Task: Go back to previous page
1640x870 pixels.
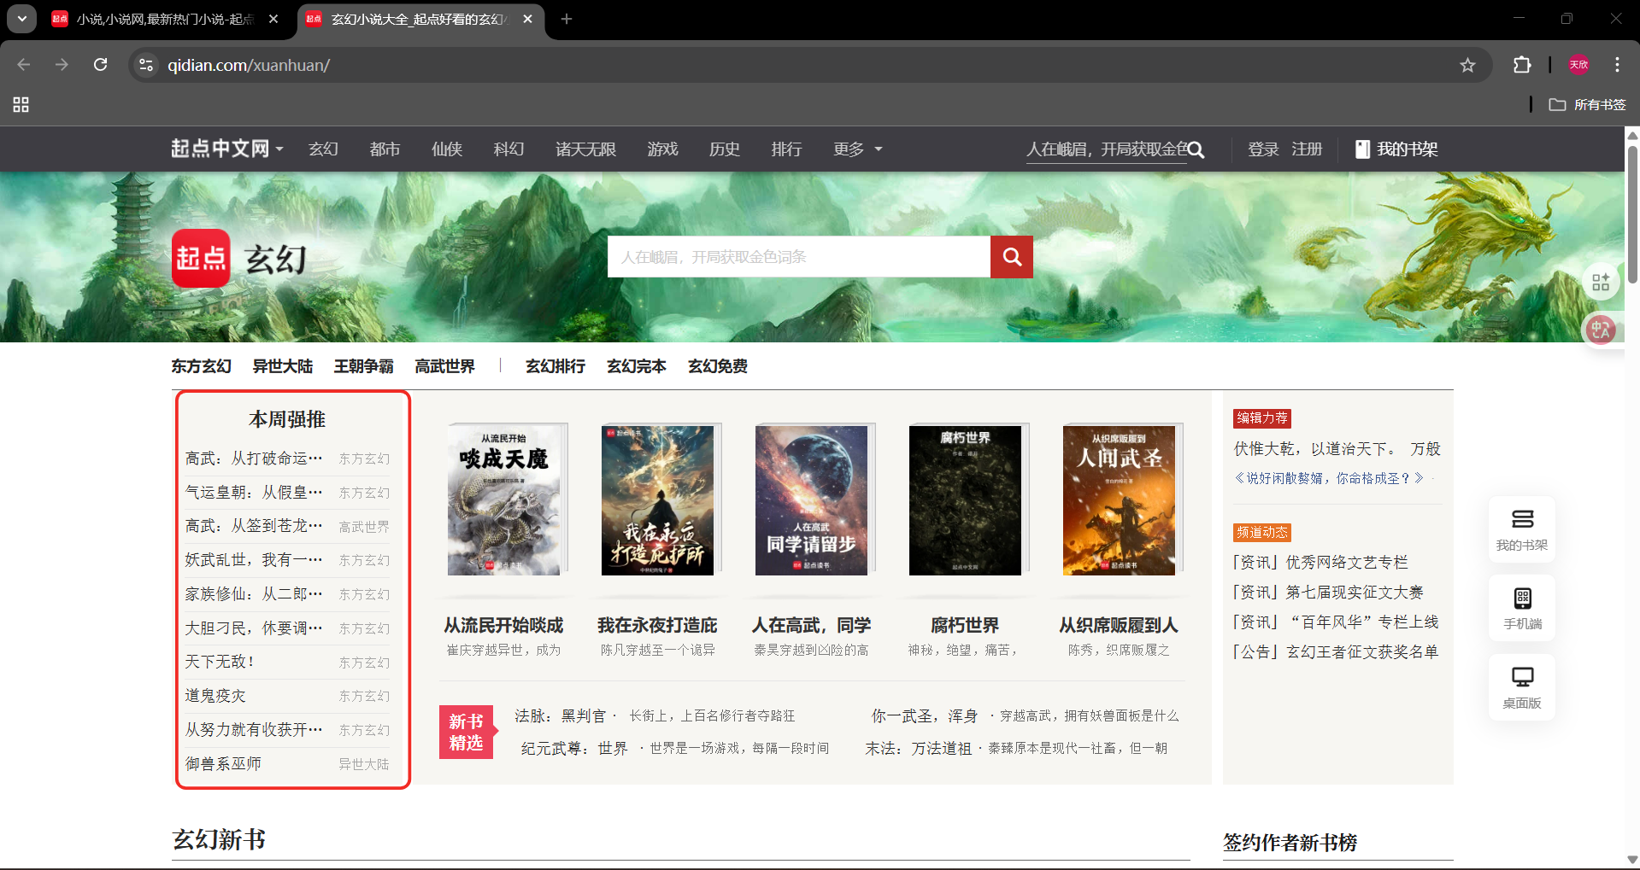Action: 24,65
